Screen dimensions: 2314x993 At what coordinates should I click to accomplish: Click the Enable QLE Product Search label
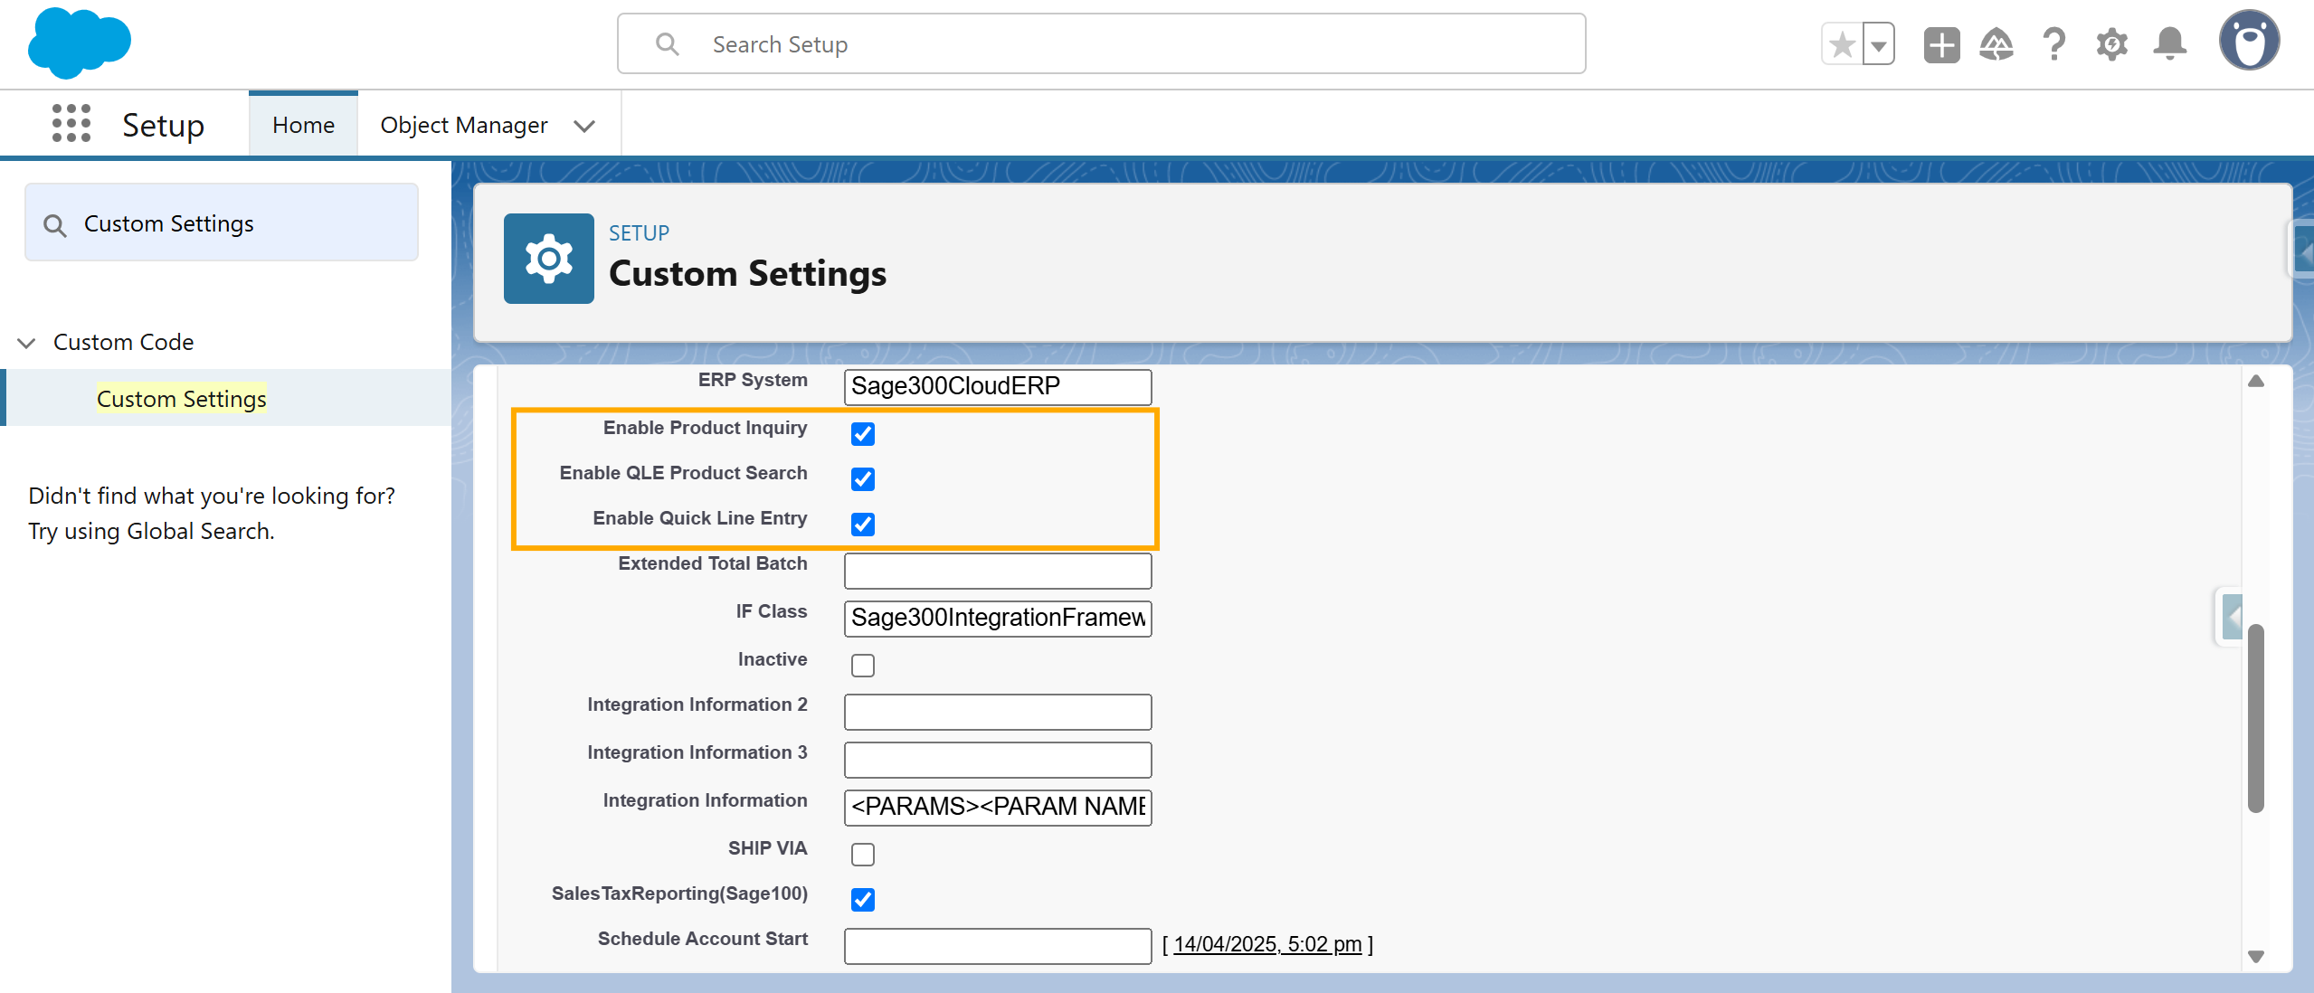[683, 473]
